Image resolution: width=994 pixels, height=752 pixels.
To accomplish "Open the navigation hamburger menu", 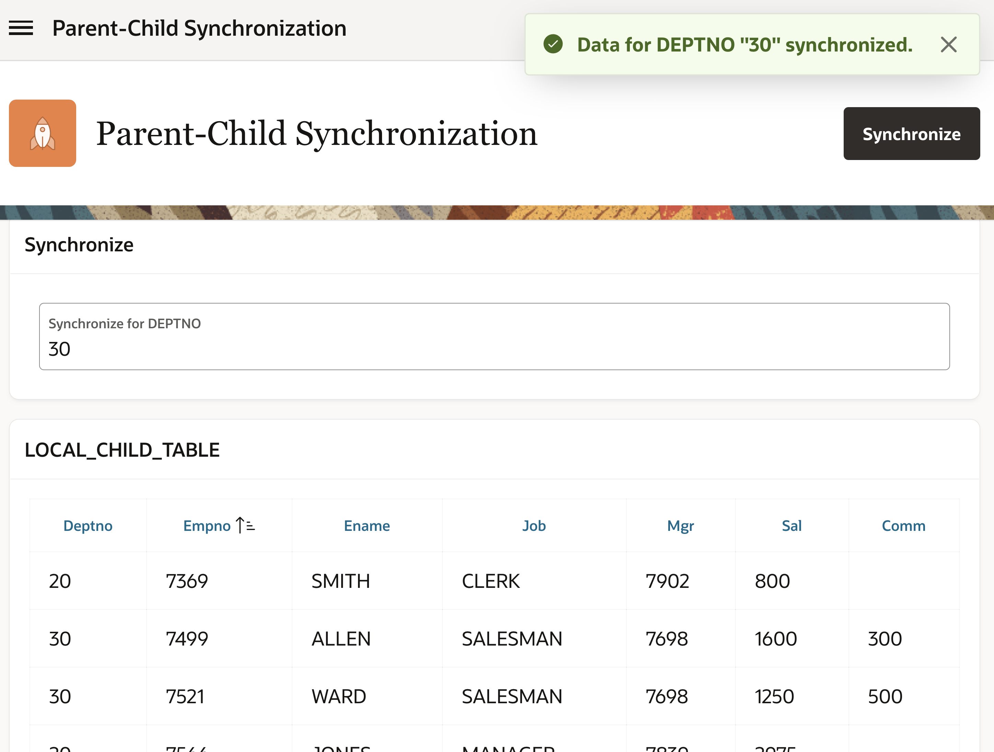I will (21, 28).
